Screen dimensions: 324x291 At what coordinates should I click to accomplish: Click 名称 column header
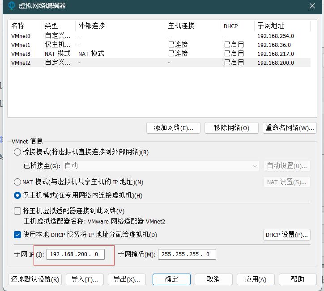pos(25,26)
